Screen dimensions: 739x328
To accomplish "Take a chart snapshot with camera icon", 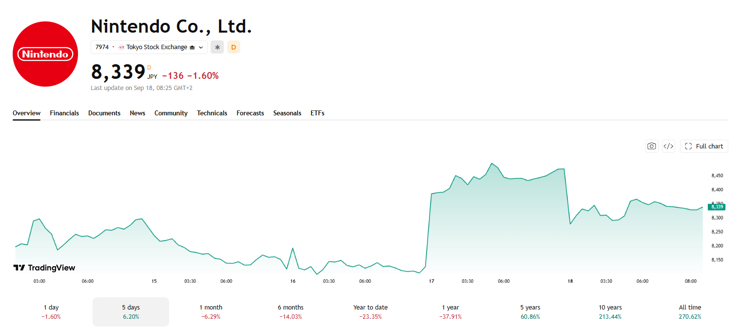I will click(652, 146).
